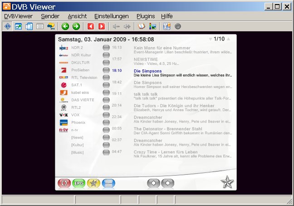
Task: Go to next page with grey right arrow
Action: click(168, 183)
